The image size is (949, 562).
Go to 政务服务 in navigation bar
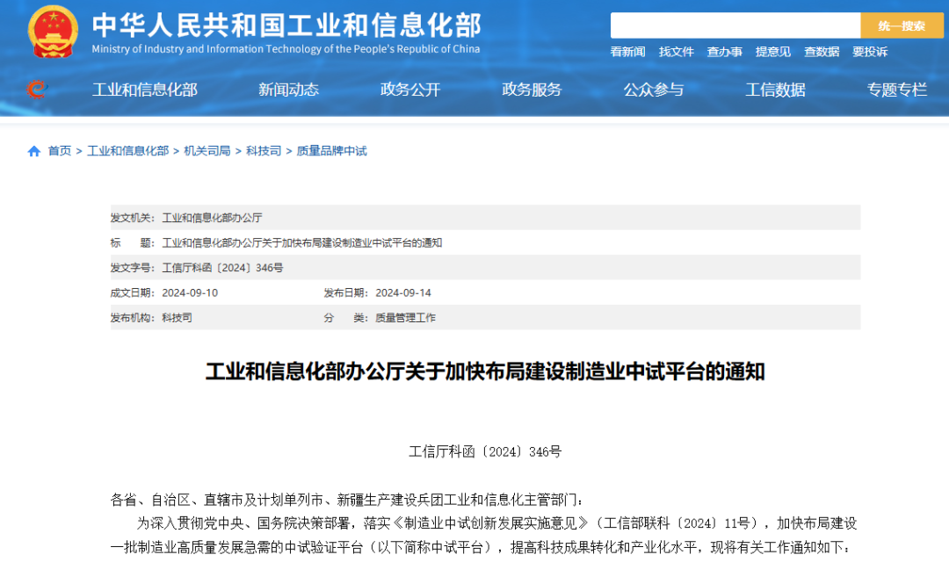tap(532, 90)
